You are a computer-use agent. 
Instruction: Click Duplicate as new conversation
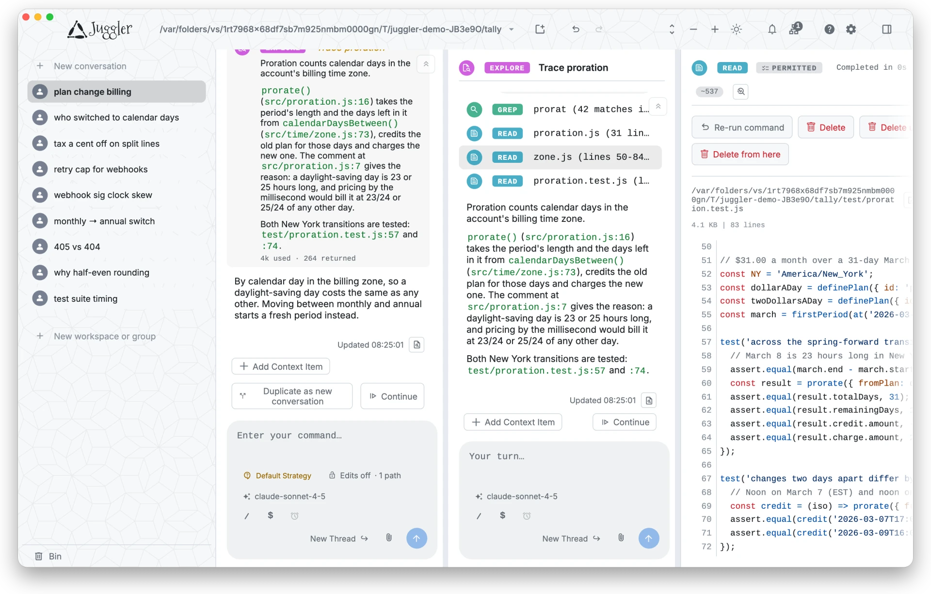coord(292,396)
